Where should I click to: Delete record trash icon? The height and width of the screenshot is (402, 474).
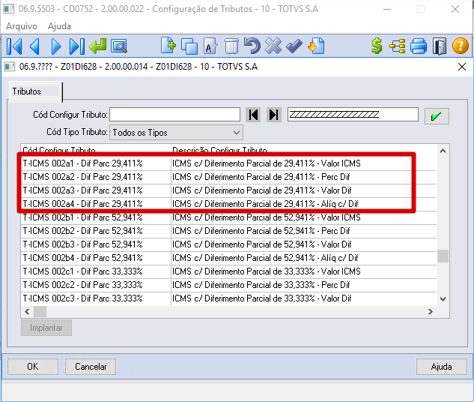[x=231, y=46]
